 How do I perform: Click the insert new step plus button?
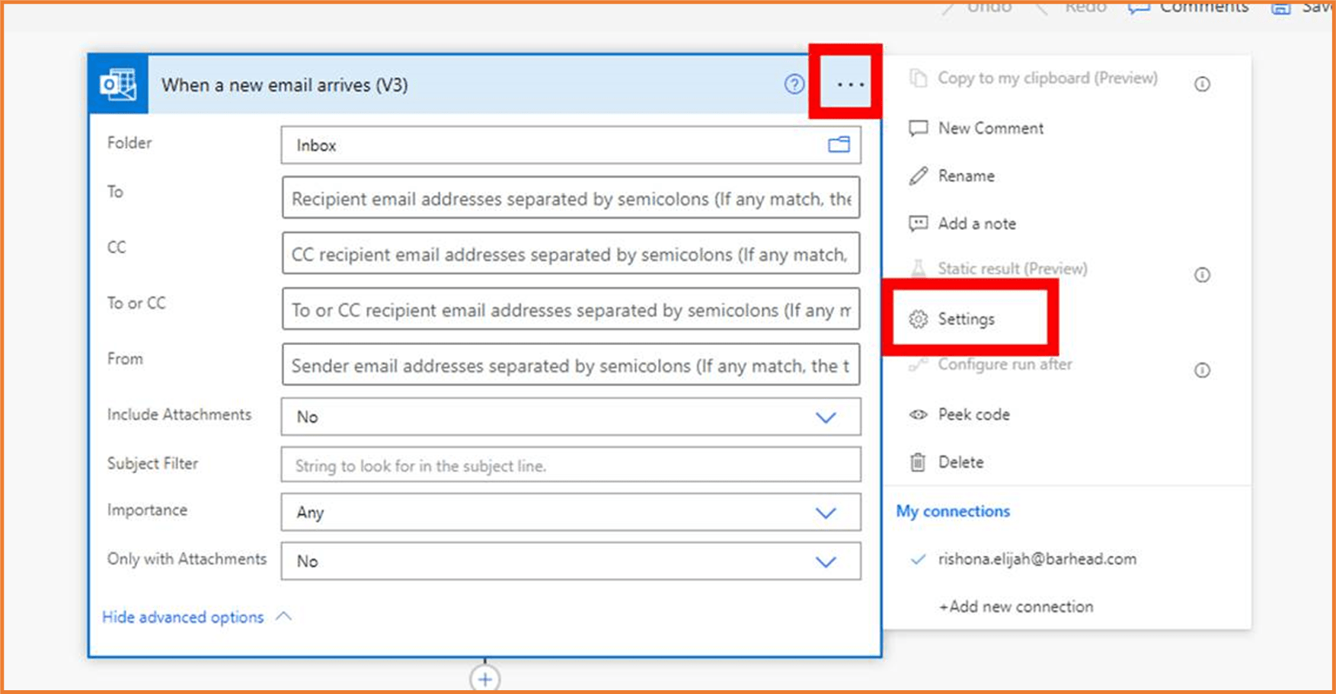click(484, 678)
